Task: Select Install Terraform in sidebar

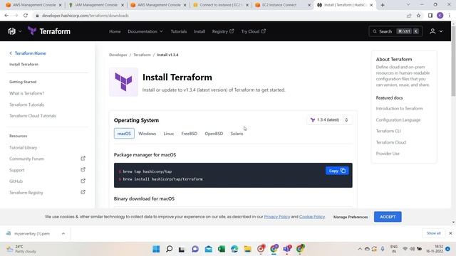Action: pos(24,64)
